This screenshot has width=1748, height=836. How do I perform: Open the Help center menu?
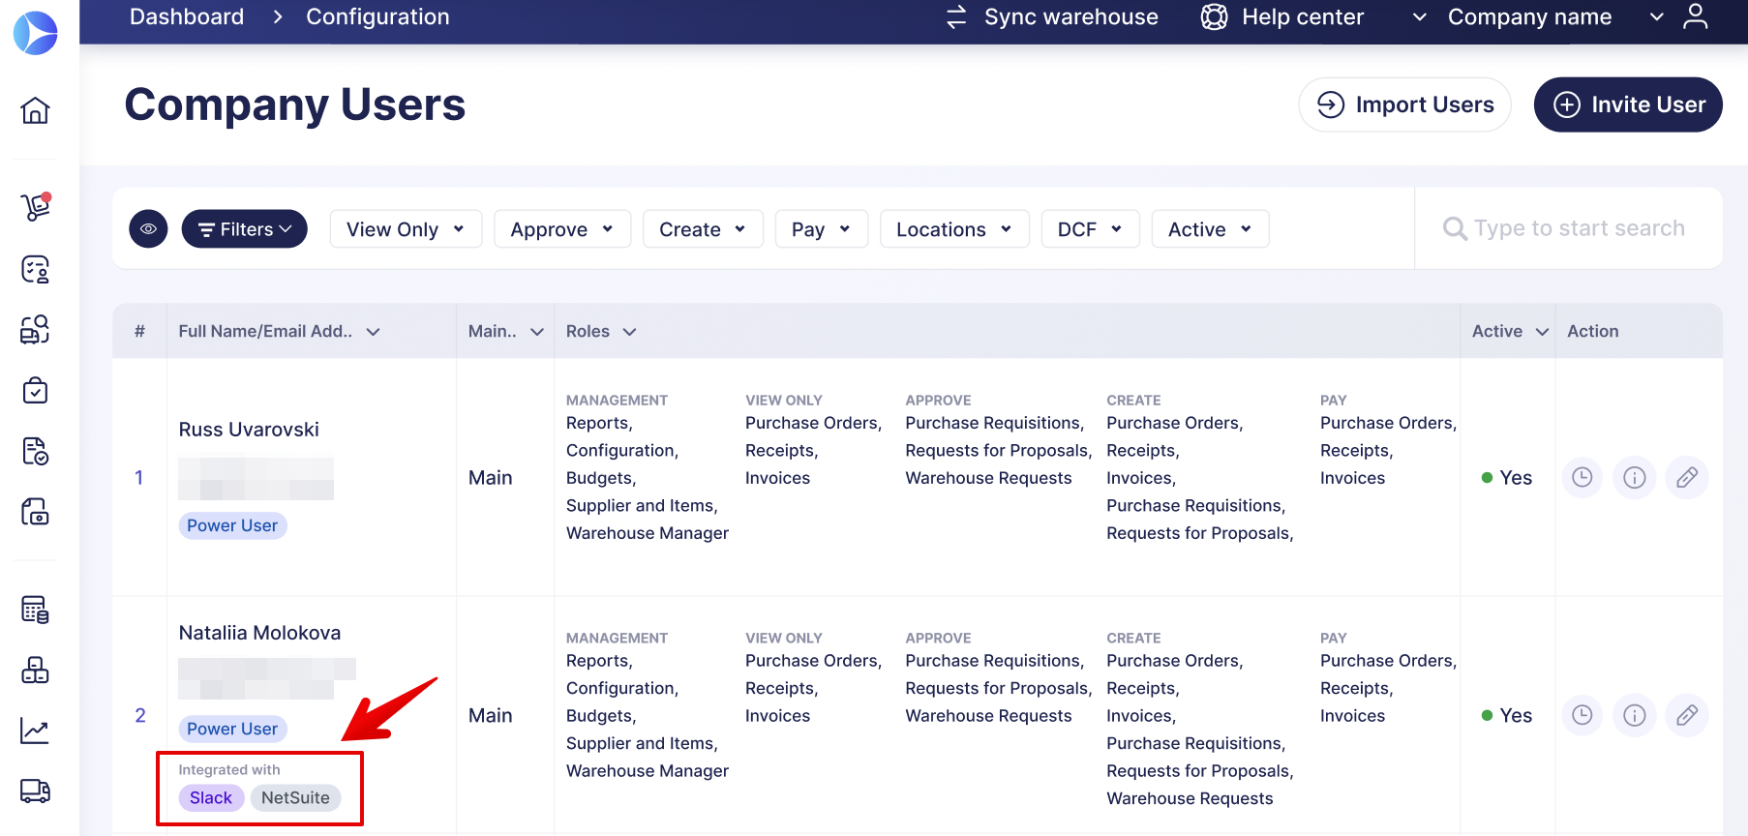tap(1282, 16)
